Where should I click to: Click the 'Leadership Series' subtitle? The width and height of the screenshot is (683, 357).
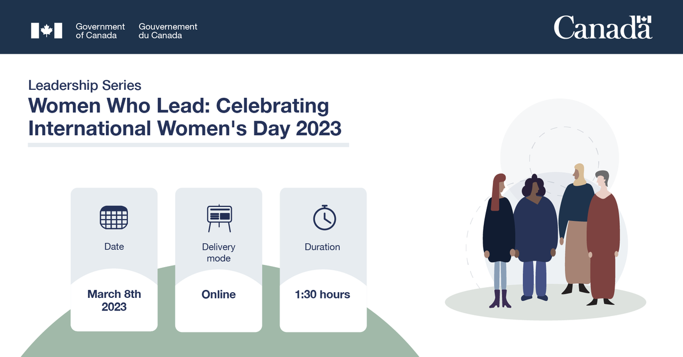click(x=85, y=86)
